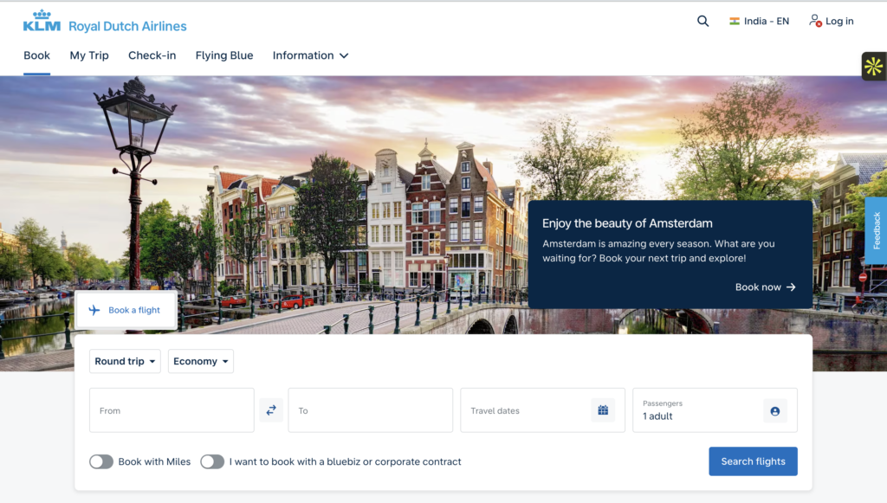Open the Flying Blue menu item

pos(224,55)
